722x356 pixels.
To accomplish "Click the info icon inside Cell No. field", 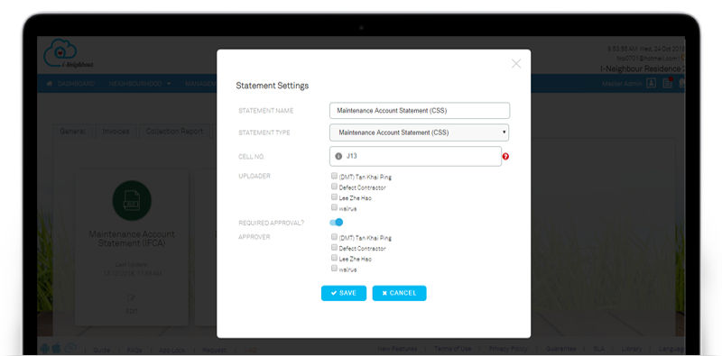I will (x=338, y=157).
